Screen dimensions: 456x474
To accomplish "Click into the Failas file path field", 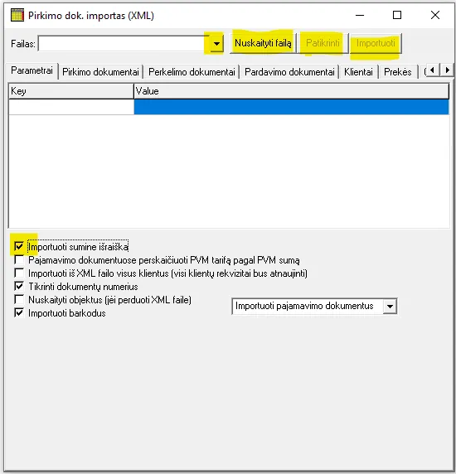I will pos(124,44).
